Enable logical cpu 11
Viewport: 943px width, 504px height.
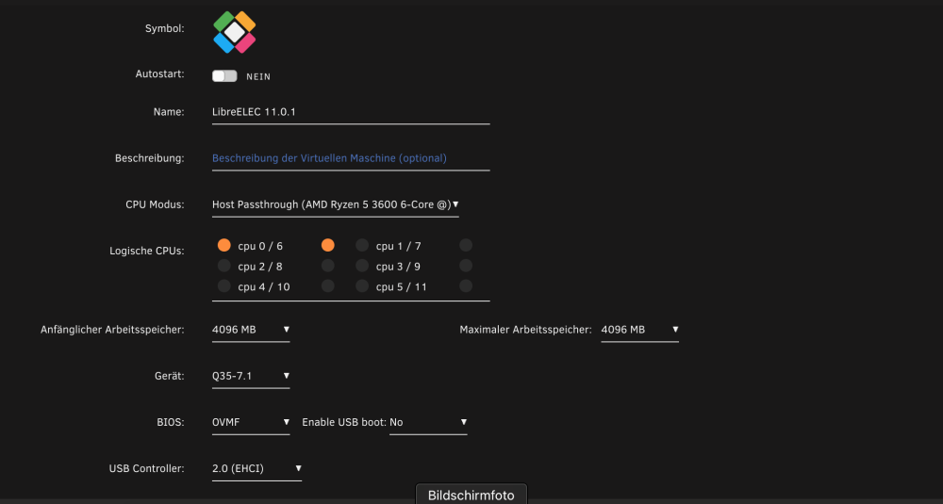point(466,286)
